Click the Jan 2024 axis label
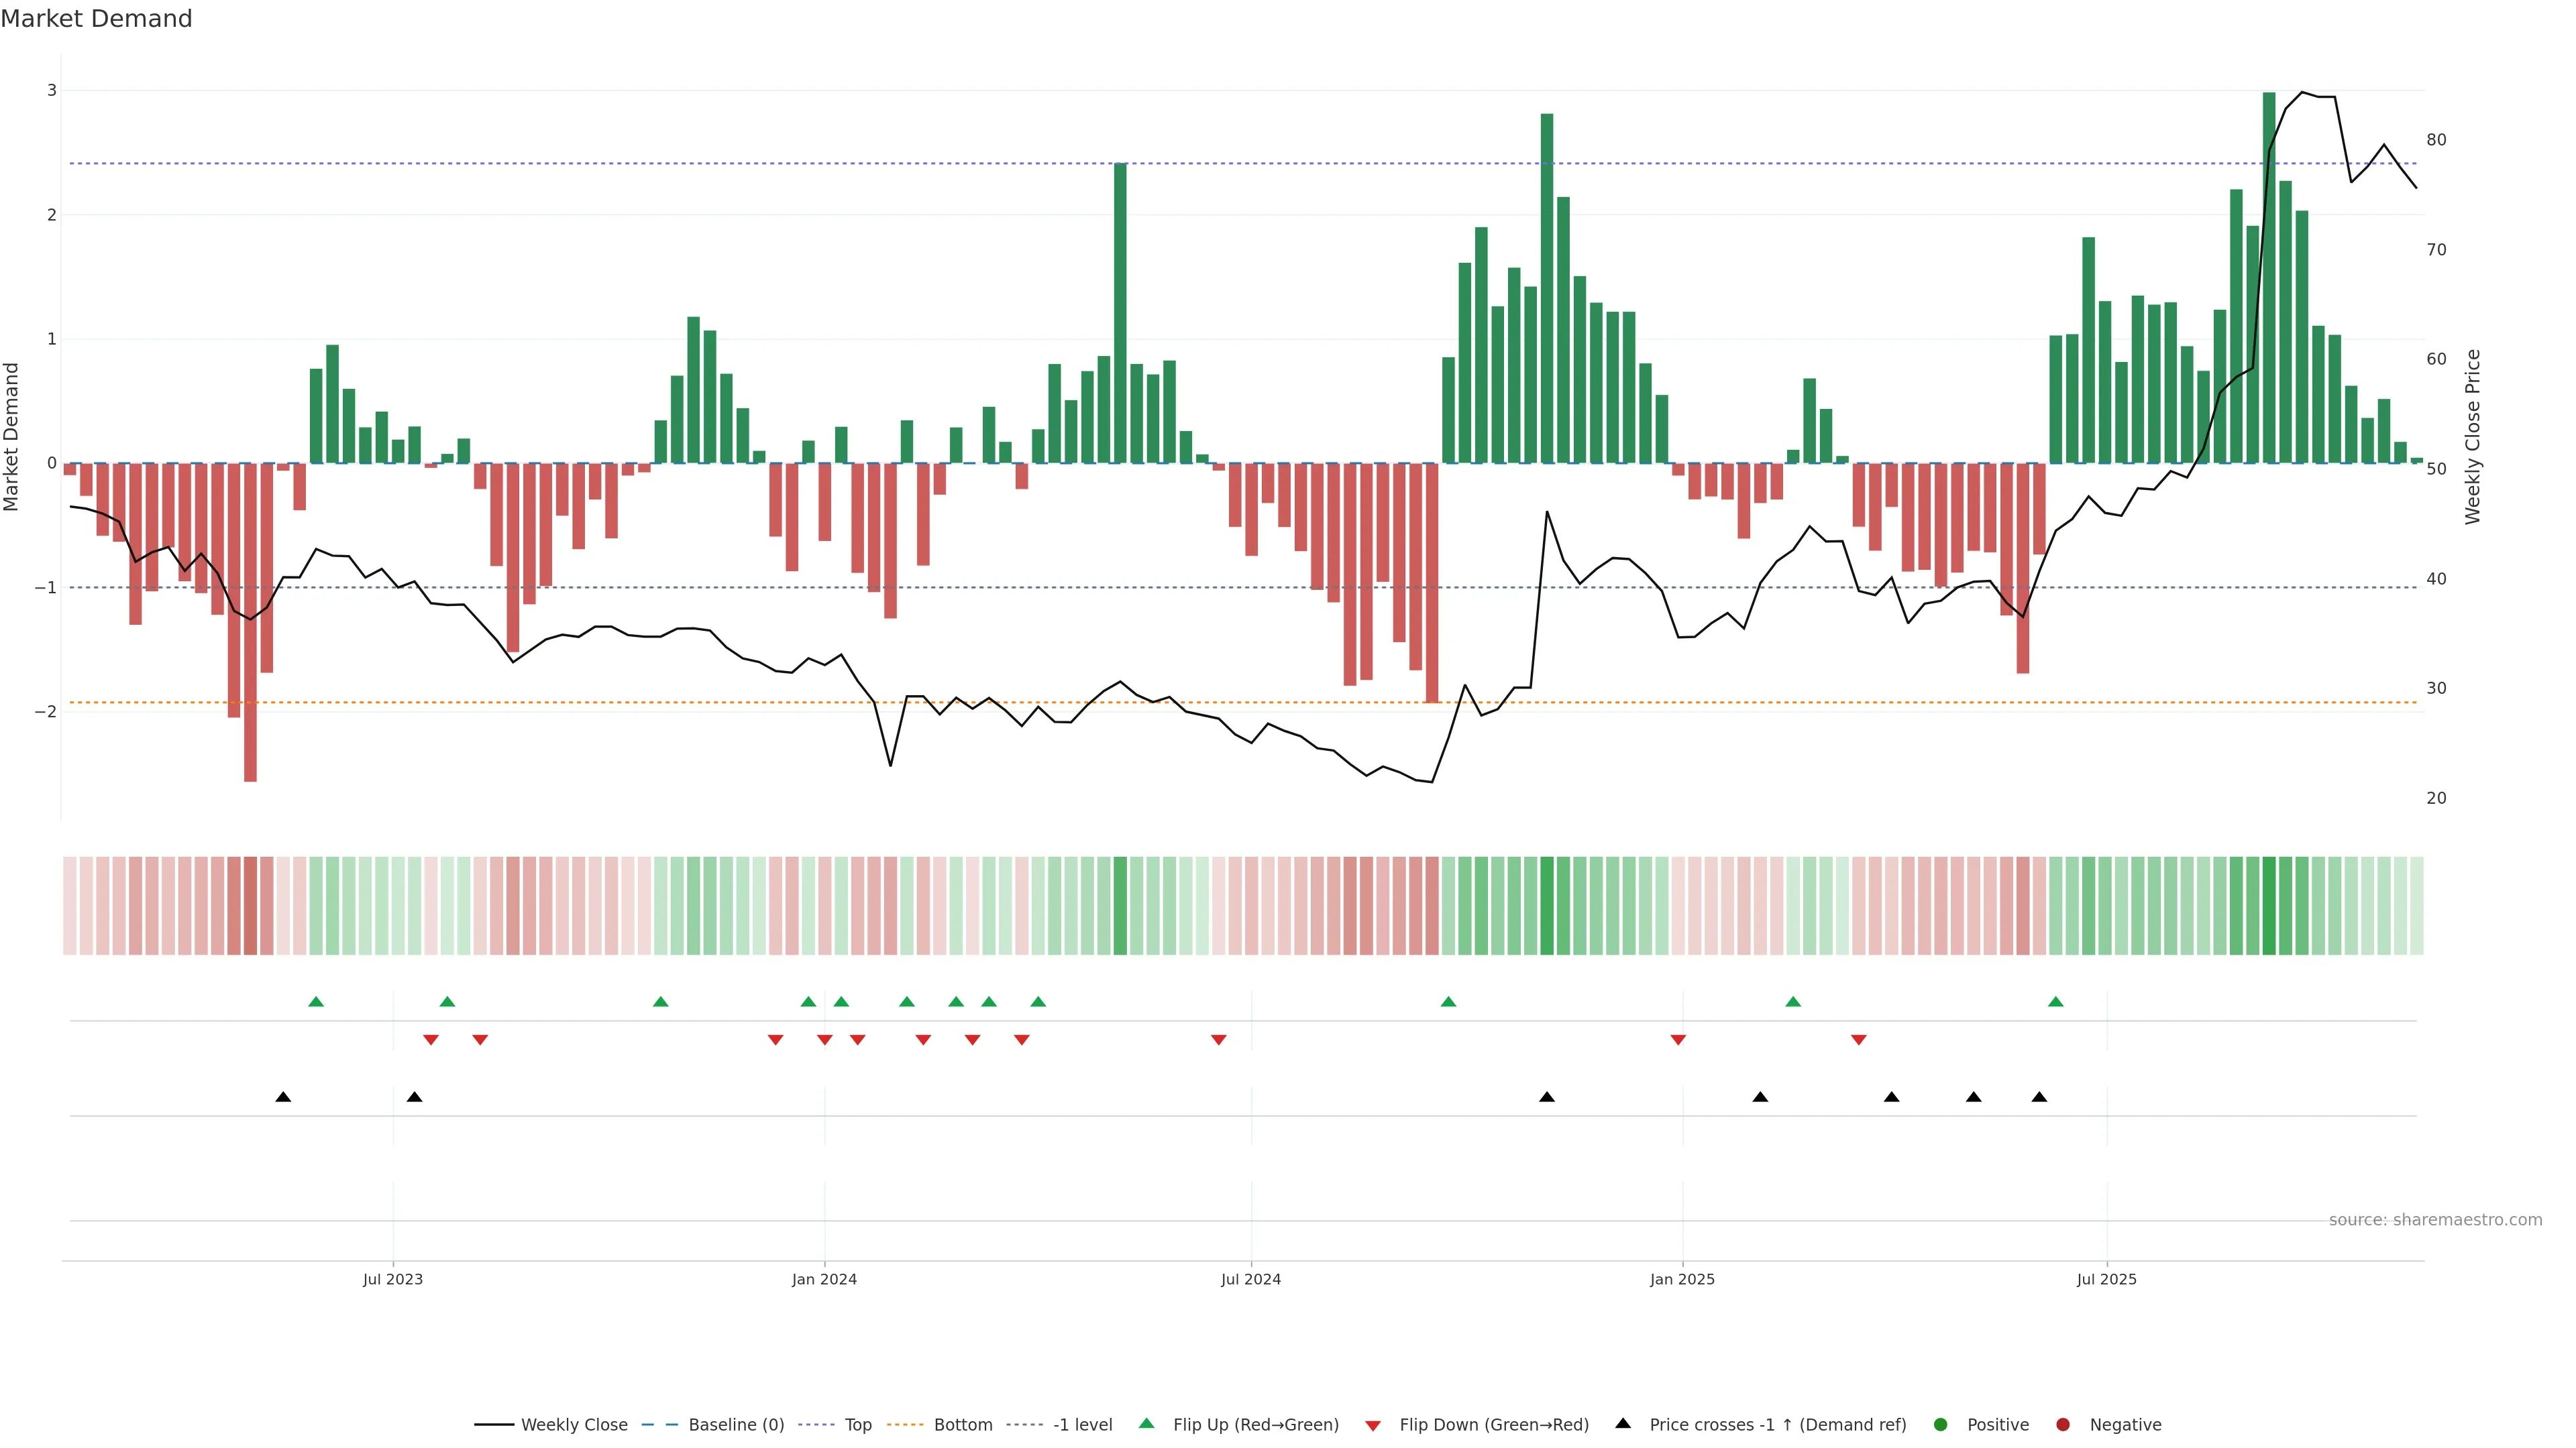This screenshot has height=1448, width=2576. 824,1280
